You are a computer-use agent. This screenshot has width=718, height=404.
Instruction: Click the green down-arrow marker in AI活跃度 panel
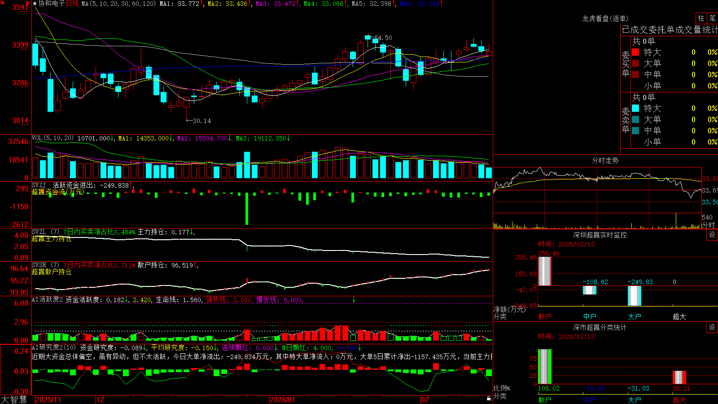[354, 299]
